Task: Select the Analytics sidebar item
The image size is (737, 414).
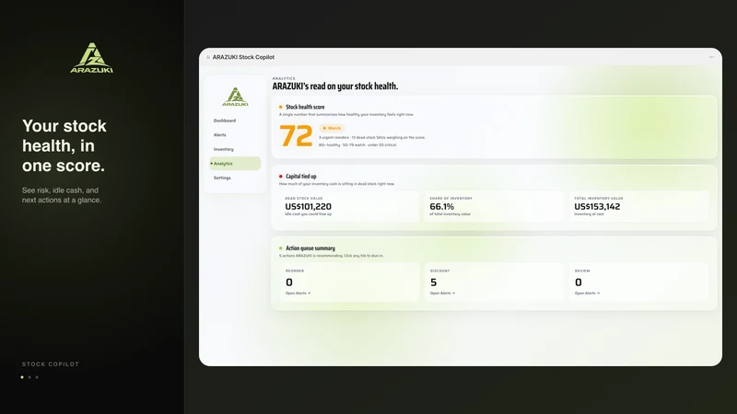Action: tap(235, 164)
